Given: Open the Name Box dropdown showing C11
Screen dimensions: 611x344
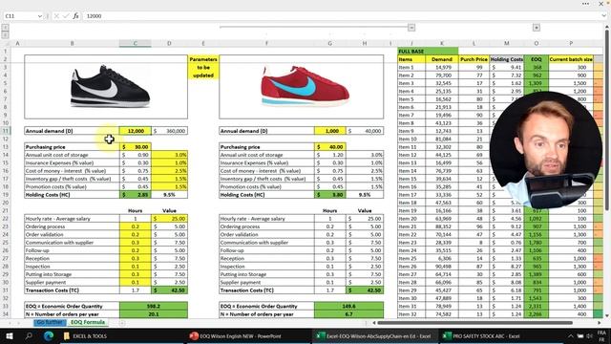Looking at the screenshot, I should [40, 16].
